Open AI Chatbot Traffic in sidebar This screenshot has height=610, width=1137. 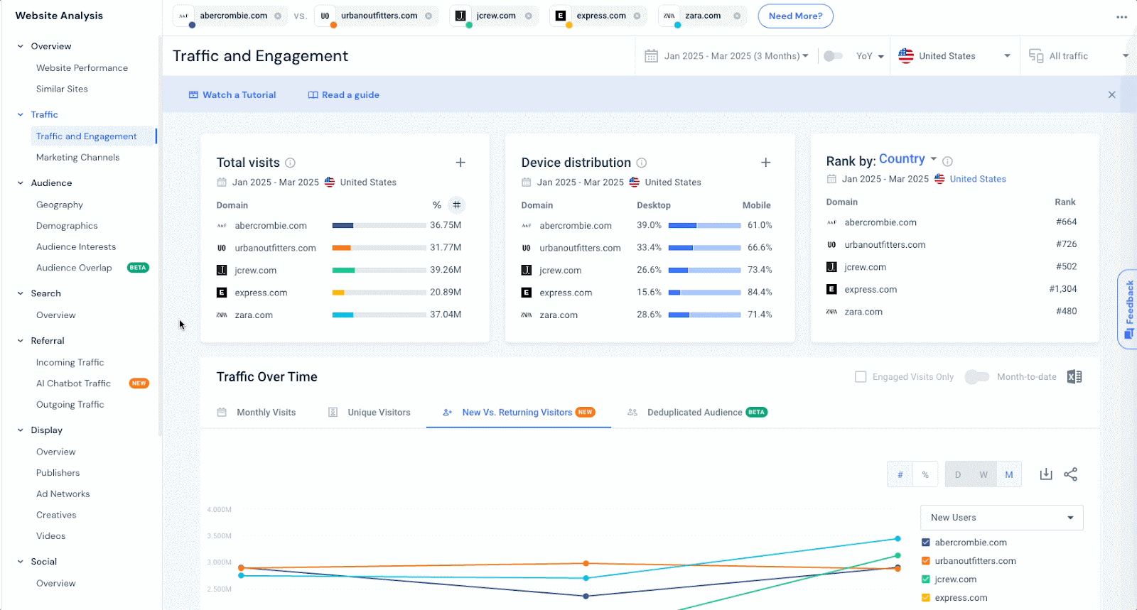pyautogui.click(x=74, y=383)
